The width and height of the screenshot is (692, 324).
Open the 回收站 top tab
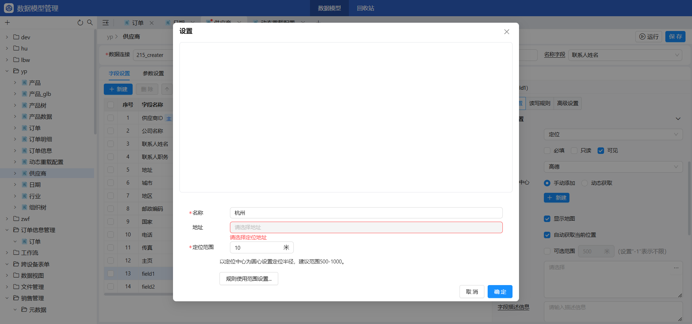(x=365, y=8)
